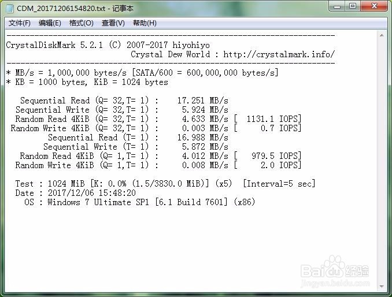Viewport: 392px width, 297px height.
Task: Click the KB = 1000 bytes line
Action: pos(87,82)
